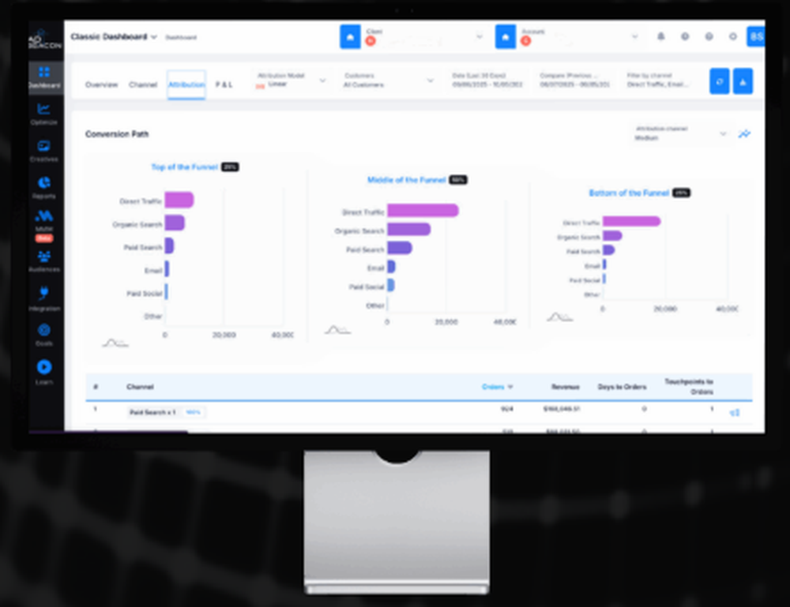Screen dimensions: 790x607
Task: Open the P & L tab
Action: point(224,84)
